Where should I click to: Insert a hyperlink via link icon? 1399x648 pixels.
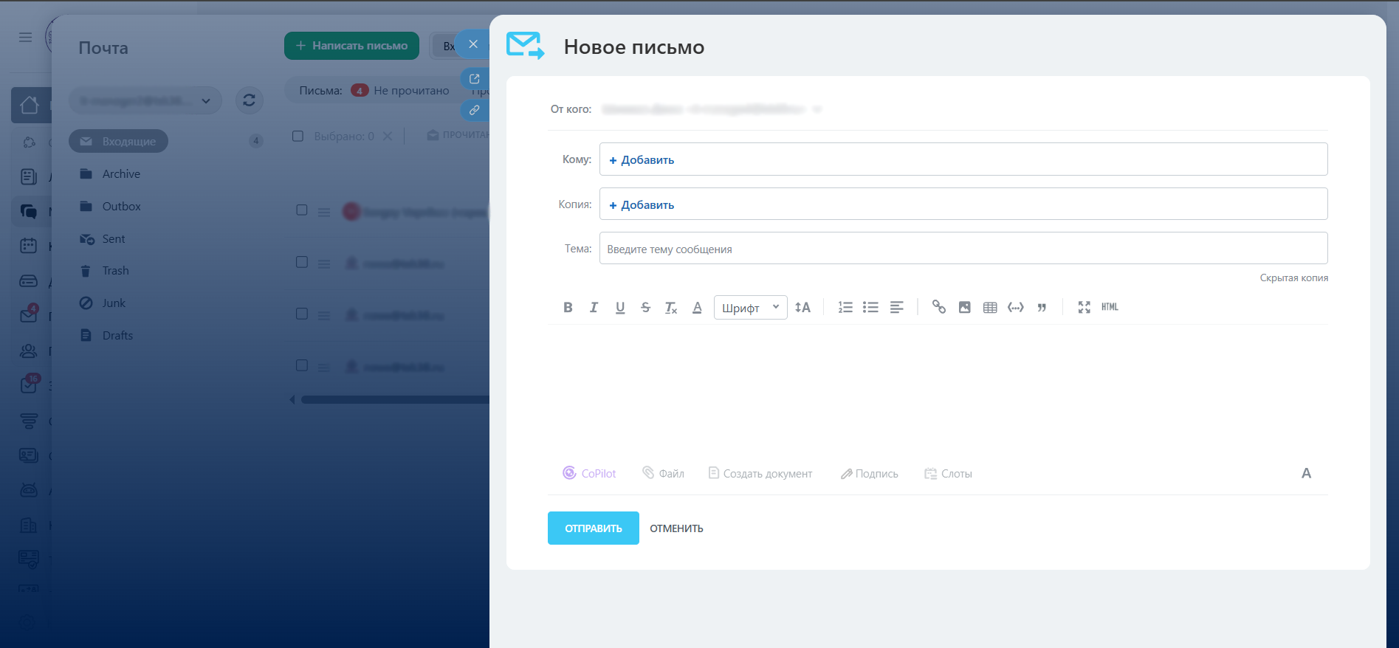[938, 307]
